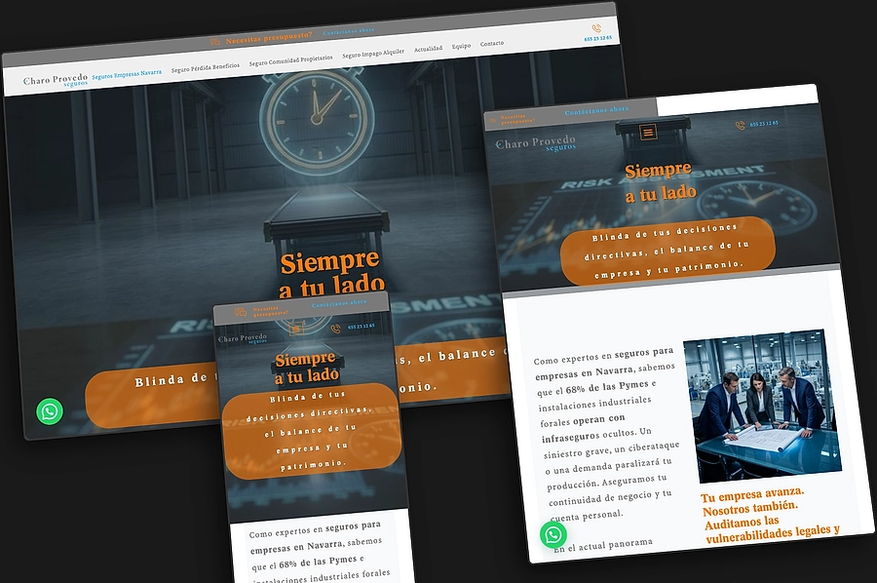Click the quote icon beside desktop 'Necesitas presupuesto?'

click(215, 41)
